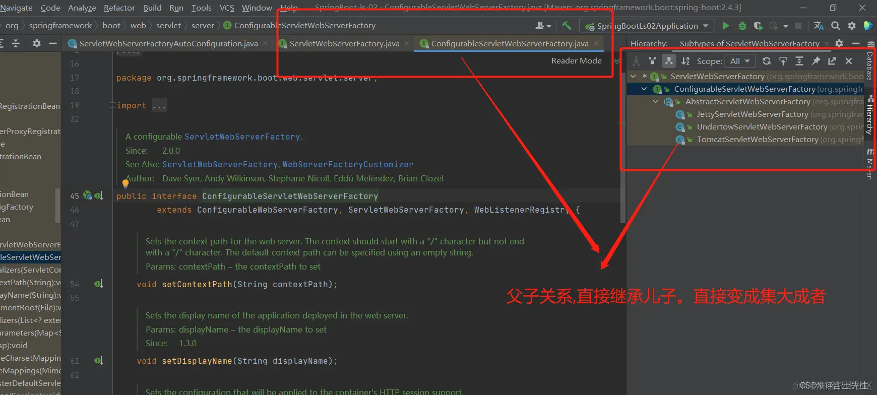Open the VCS menu
877x395 pixels.
[x=227, y=8]
